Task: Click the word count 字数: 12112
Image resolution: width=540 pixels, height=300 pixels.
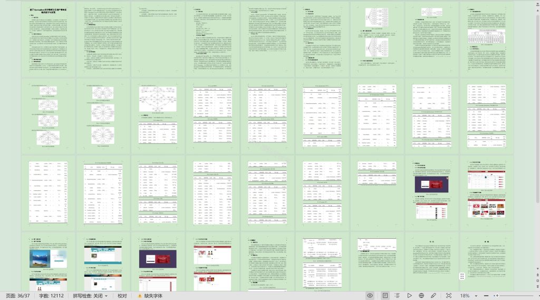Action: tap(51, 296)
